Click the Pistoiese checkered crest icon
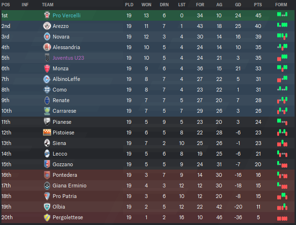The width and height of the screenshot is (296, 225). point(47,132)
